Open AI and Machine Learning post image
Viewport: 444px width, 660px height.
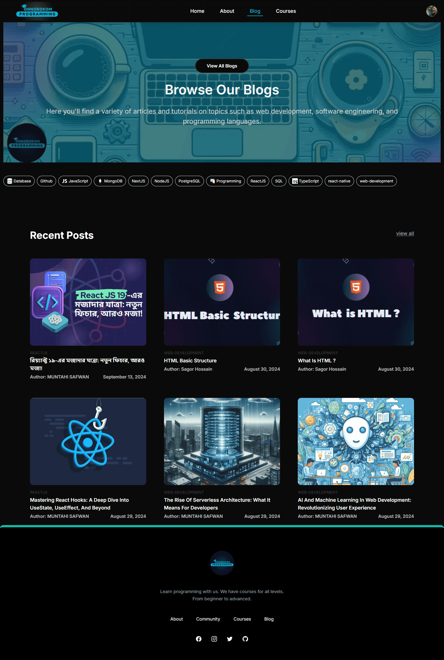[356, 441]
